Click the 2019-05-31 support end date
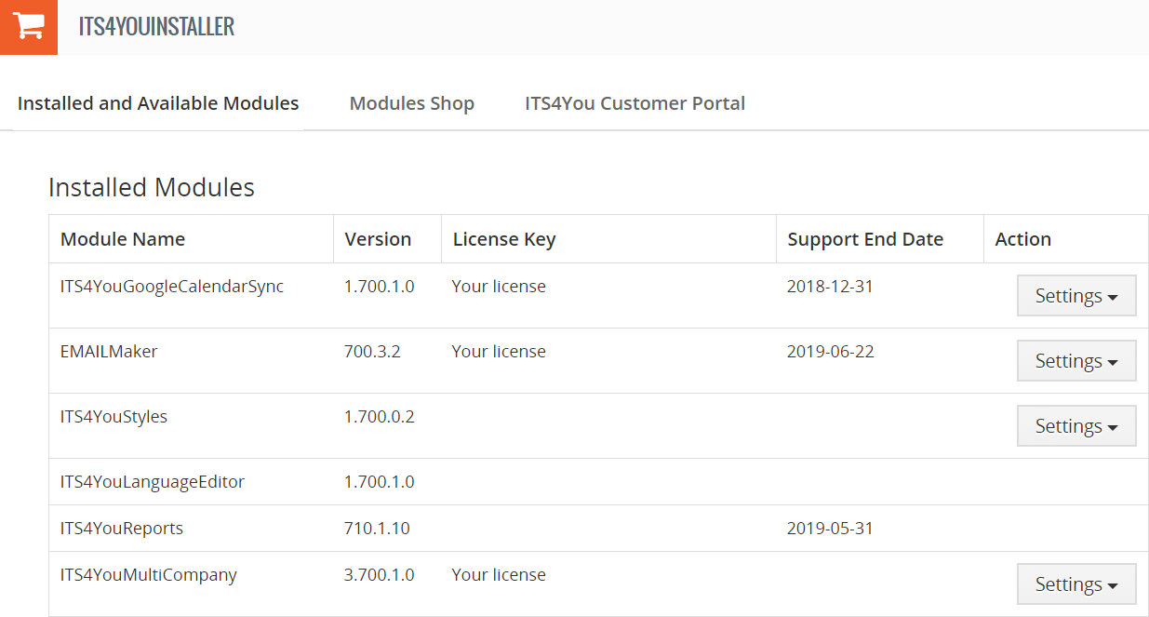The height and width of the screenshot is (617, 1149). (830, 529)
